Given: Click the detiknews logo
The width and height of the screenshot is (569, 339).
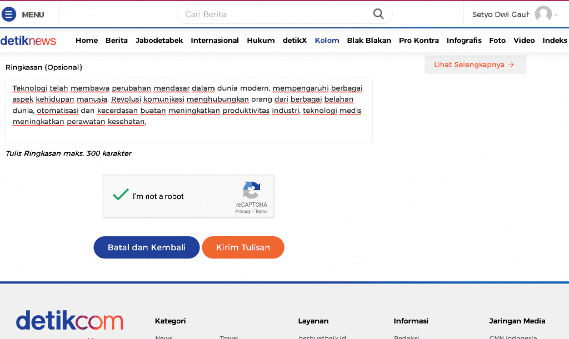Looking at the screenshot, I should click(x=28, y=40).
